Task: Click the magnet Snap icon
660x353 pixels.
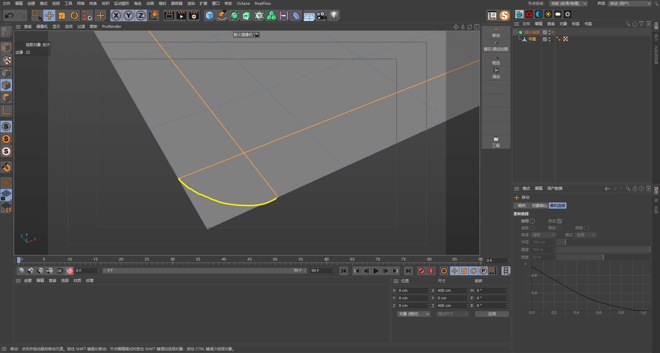Action: click(x=6, y=167)
